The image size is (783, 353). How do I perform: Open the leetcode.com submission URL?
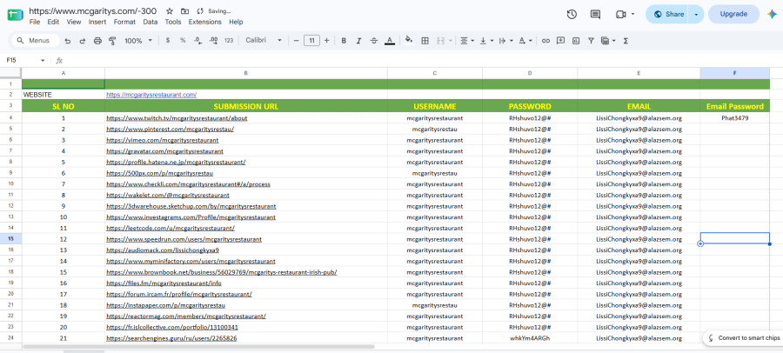(171, 228)
